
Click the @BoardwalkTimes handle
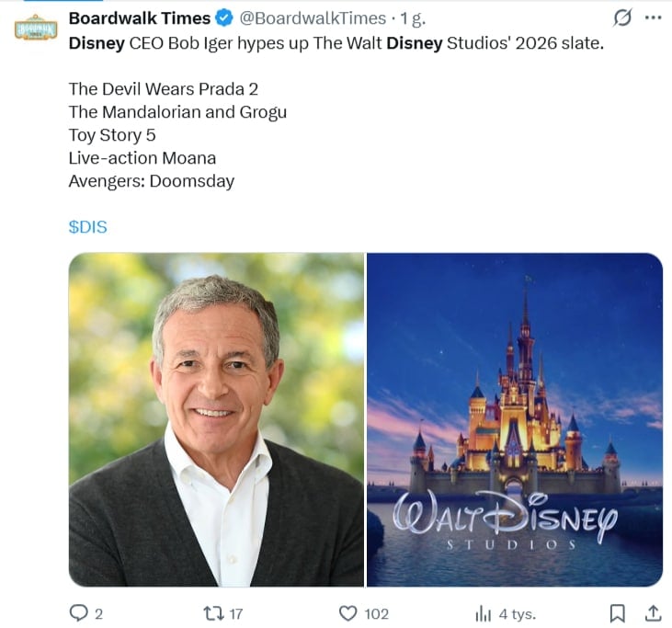point(313,18)
